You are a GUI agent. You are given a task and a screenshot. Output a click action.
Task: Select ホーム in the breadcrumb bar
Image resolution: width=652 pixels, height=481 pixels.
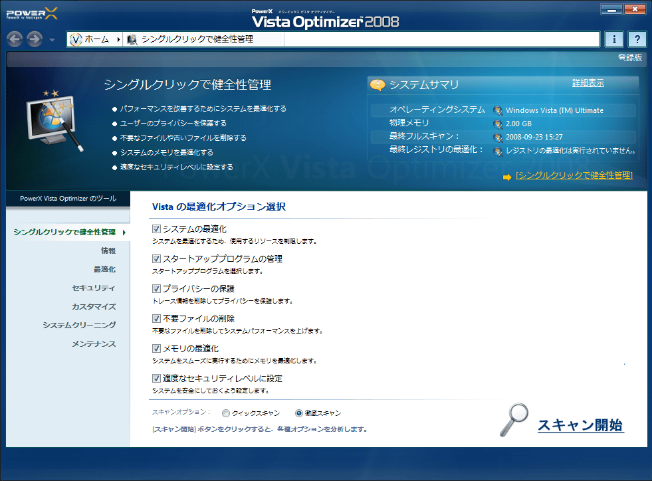pos(96,39)
